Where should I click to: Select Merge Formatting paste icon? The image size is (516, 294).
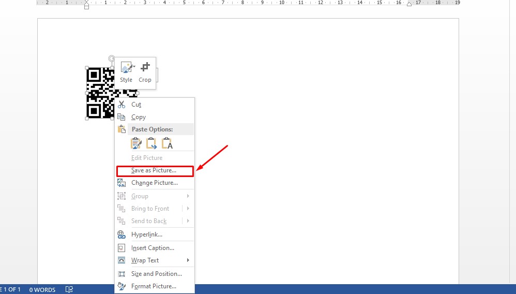click(151, 143)
